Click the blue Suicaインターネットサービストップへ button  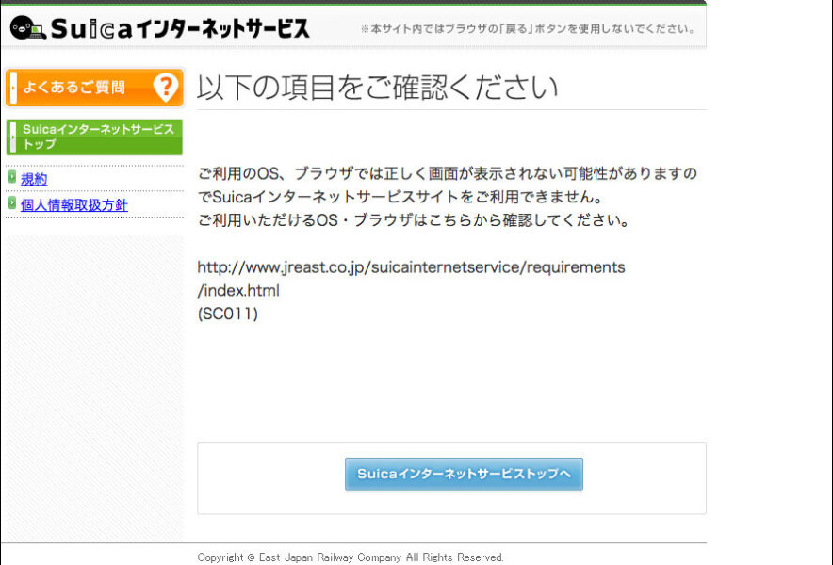[464, 474]
